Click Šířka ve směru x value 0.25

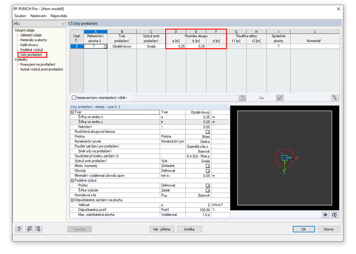[198, 117]
